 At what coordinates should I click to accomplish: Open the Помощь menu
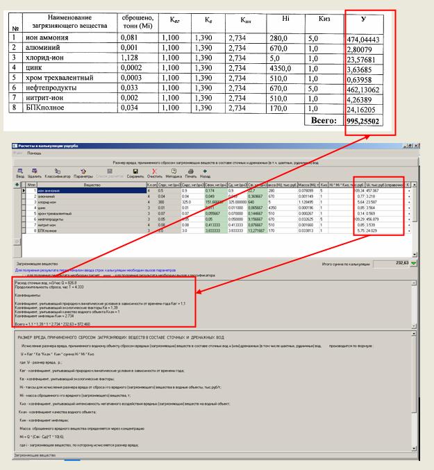pyautogui.click(x=34, y=153)
